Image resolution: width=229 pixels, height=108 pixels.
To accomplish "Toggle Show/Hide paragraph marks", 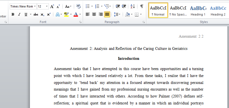I will [142, 6].
